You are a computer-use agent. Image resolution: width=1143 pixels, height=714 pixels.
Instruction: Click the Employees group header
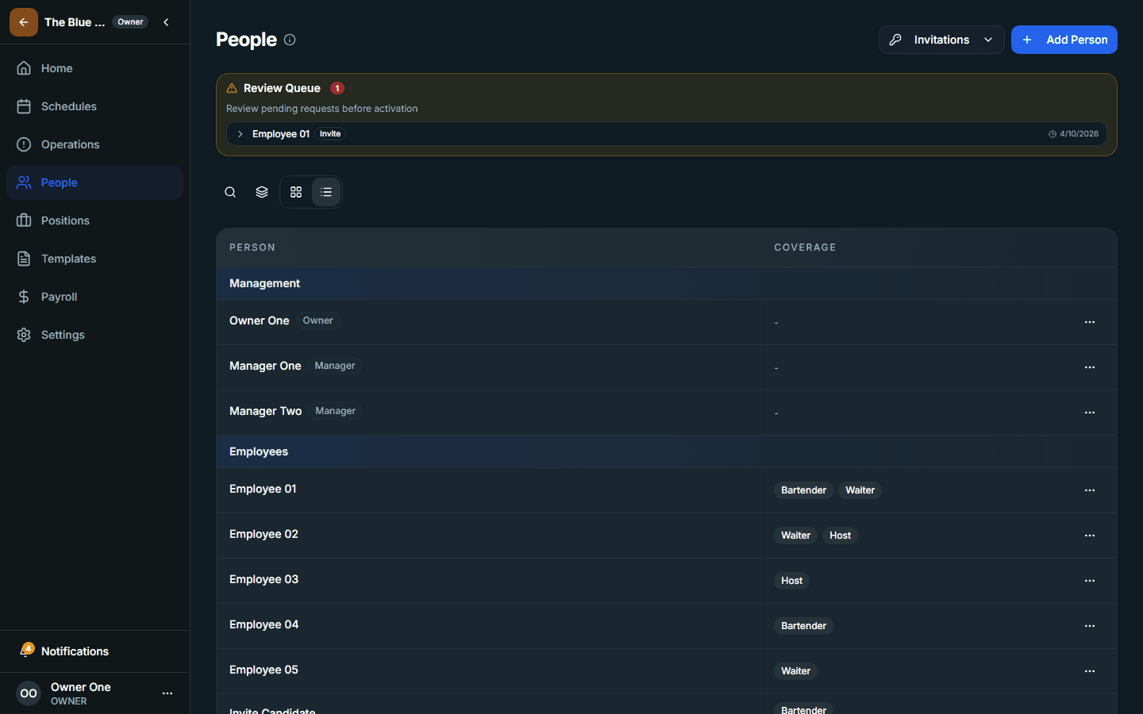tap(667, 451)
